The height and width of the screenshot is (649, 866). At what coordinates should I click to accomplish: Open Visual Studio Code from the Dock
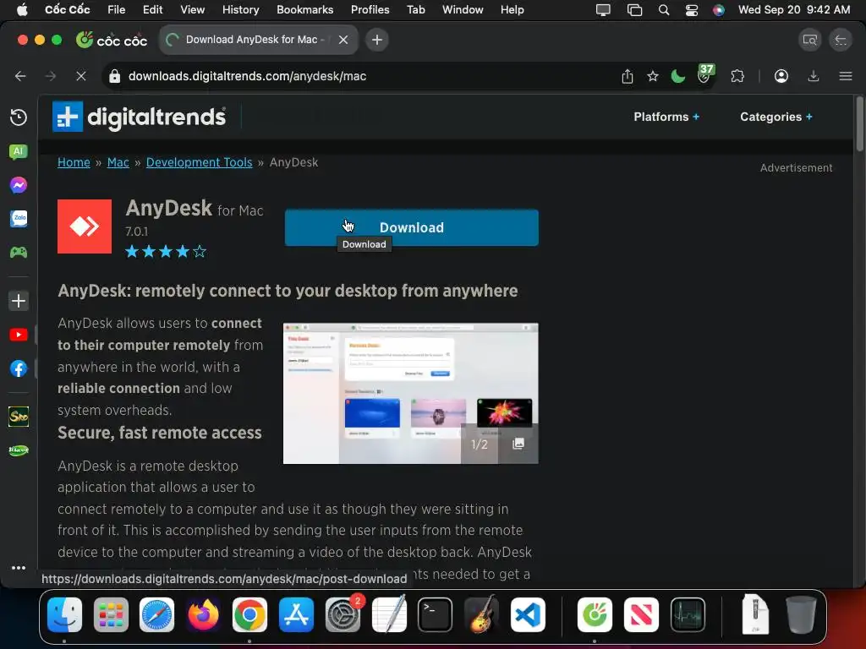click(528, 614)
